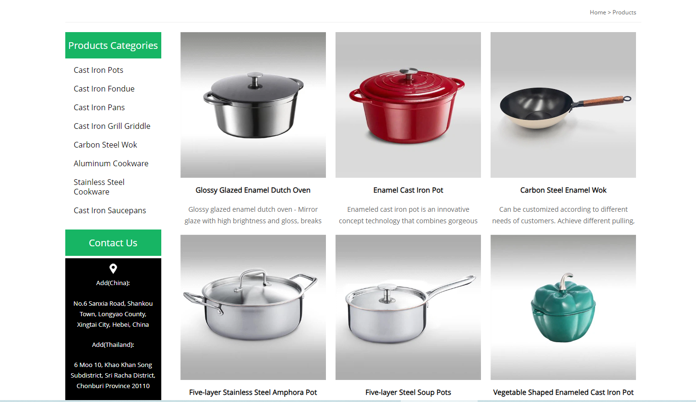View the Carbon Steel Enamel Wok image
This screenshot has width=696, height=402.
pyautogui.click(x=563, y=105)
